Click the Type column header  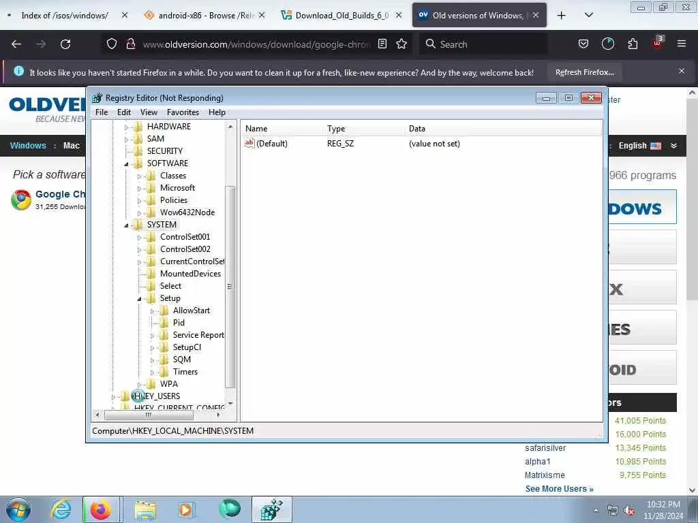364,129
